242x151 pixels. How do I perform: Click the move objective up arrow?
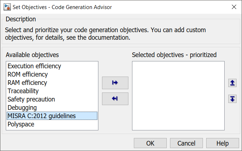(x=232, y=83)
